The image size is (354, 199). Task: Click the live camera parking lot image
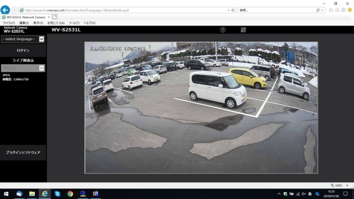(x=201, y=107)
